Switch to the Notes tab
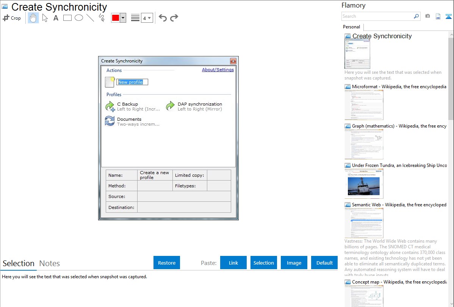 tap(50, 263)
